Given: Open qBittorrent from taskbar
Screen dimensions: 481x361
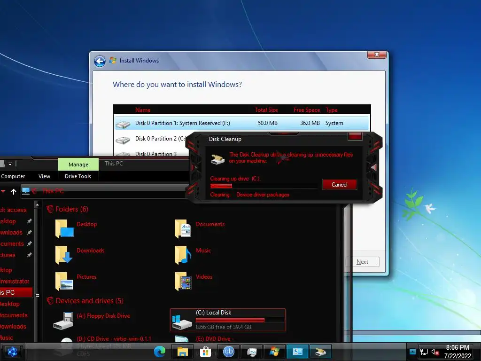Looking at the screenshot, I should click(x=229, y=352).
